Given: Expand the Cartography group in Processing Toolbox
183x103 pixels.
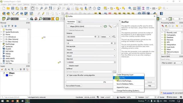Looking at the screenshot, I should (162, 35).
